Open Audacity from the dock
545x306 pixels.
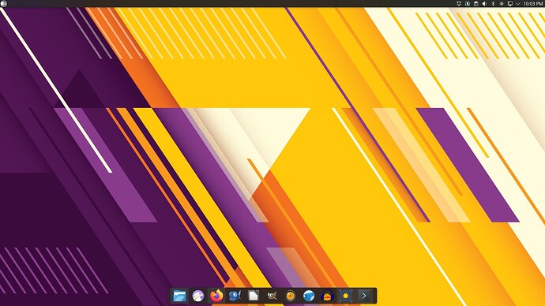pos(327,296)
